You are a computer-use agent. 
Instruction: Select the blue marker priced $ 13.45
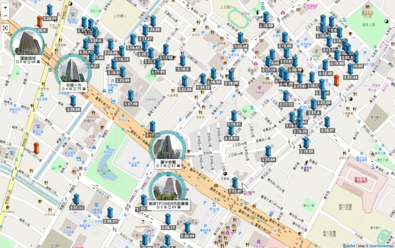pyautogui.click(x=325, y=65)
